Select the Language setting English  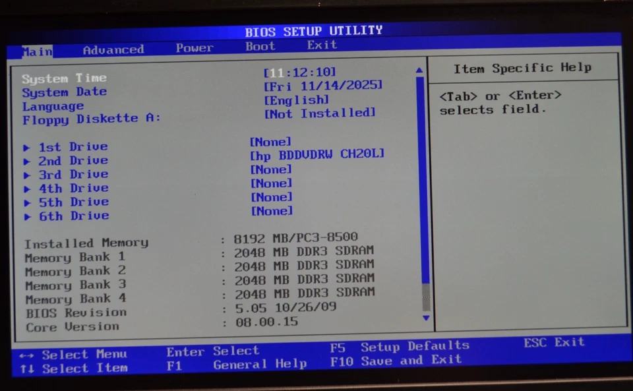[297, 100]
